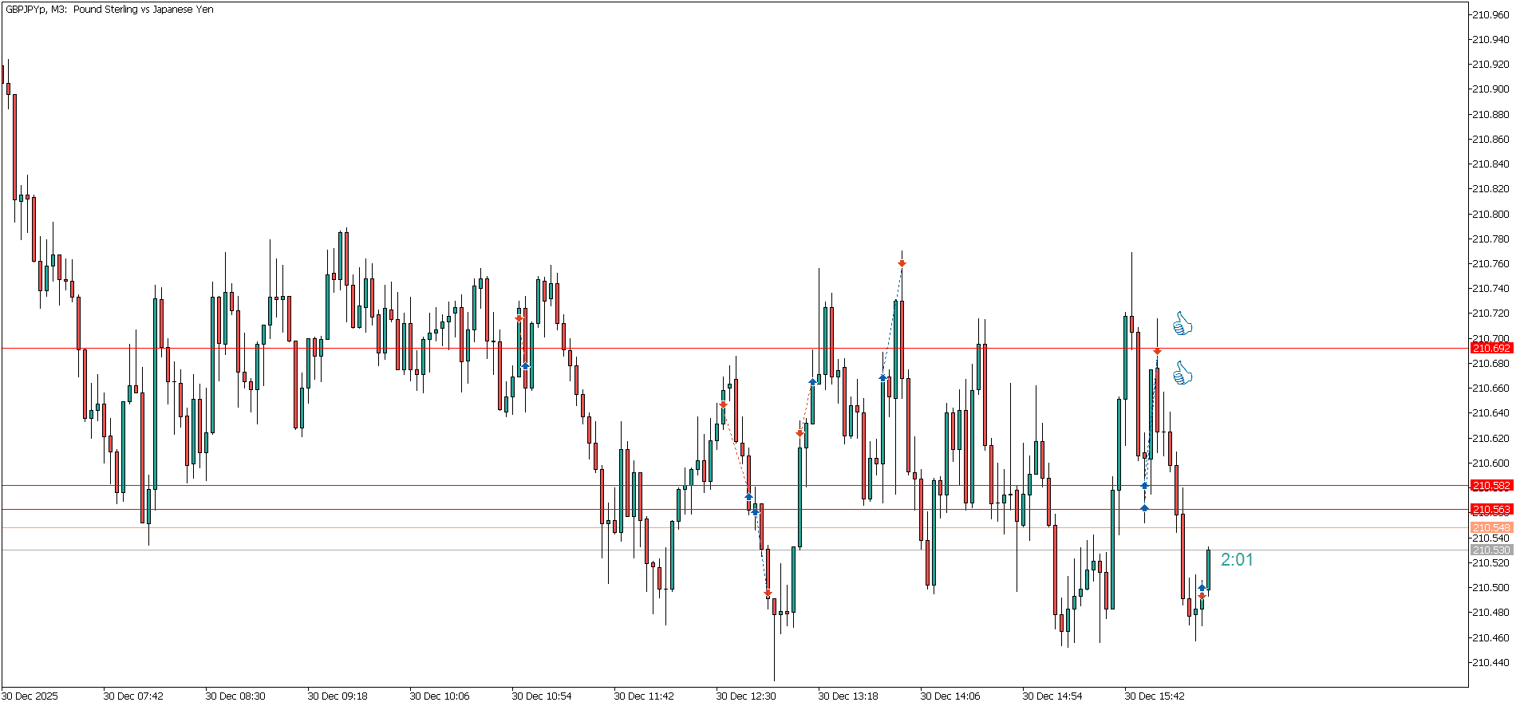1524x706 pixels.
Task: Click the blue buy arrow beside the 2:01 timer
Action: [x=1202, y=588]
